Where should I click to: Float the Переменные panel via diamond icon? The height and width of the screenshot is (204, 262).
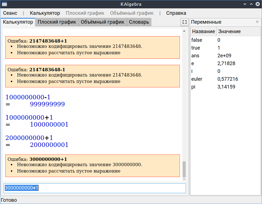257,22
